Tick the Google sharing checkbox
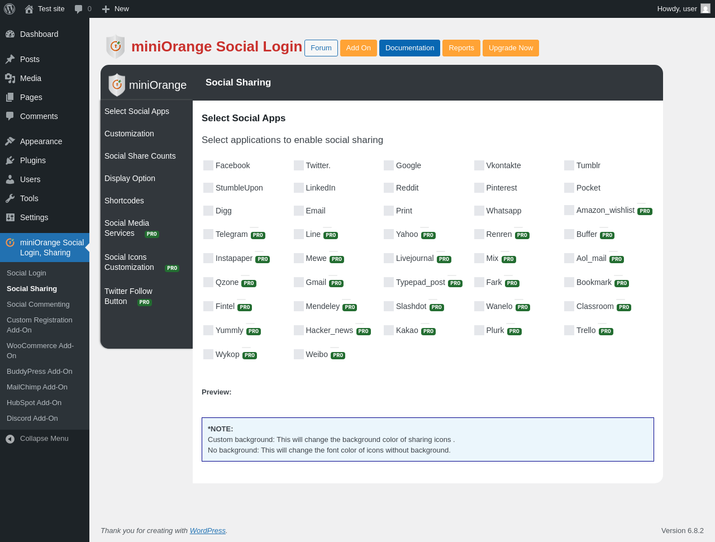This screenshot has height=542, width=715. pos(389,165)
